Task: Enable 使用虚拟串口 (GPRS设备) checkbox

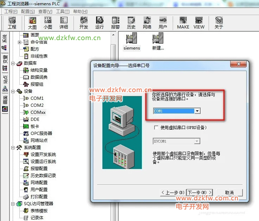Action: click(156, 128)
